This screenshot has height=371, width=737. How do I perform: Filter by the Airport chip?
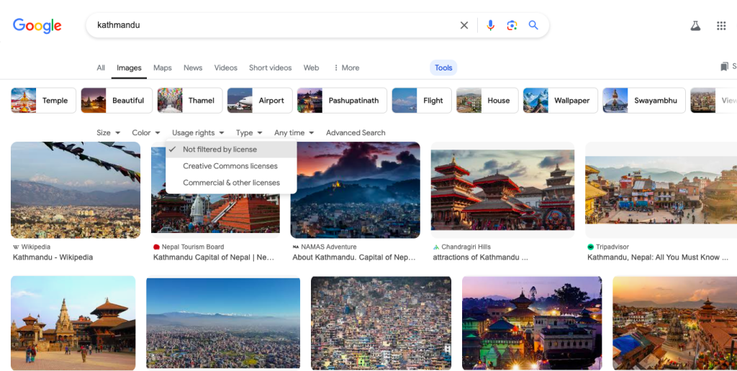pyautogui.click(x=260, y=101)
